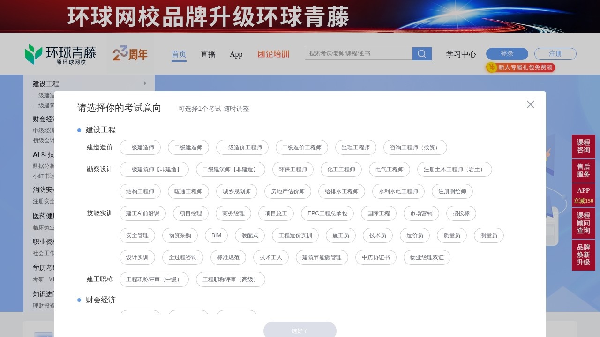This screenshot has width=600, height=337.
Task: Select the BIM option
Action: tap(217, 235)
